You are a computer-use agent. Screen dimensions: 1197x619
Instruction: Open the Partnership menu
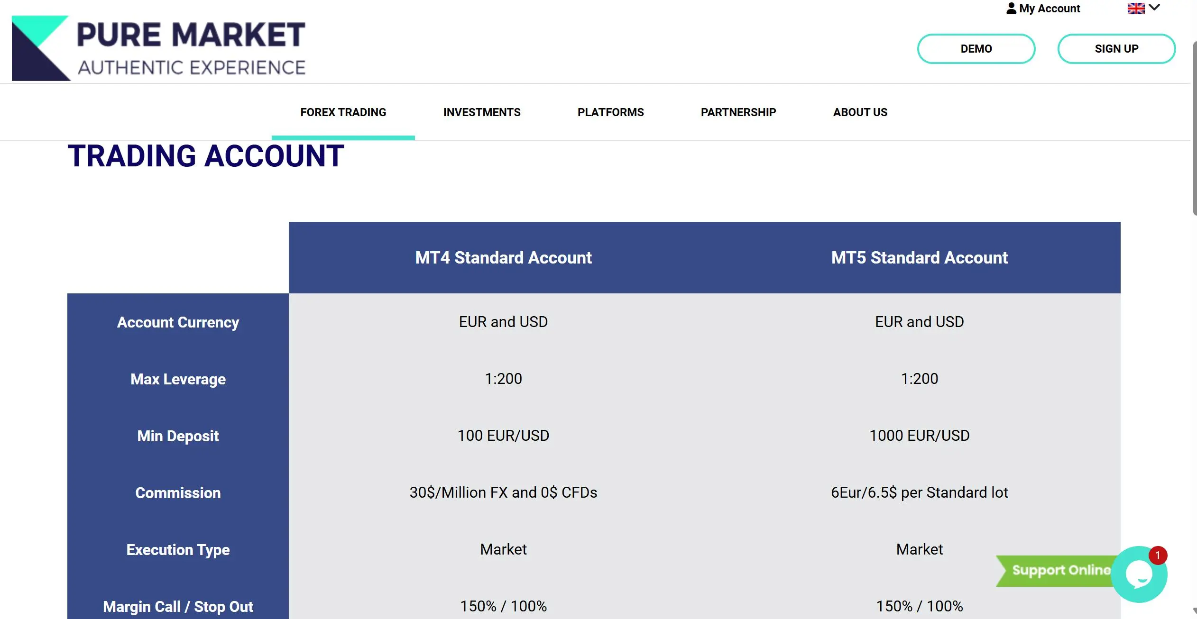[738, 112]
